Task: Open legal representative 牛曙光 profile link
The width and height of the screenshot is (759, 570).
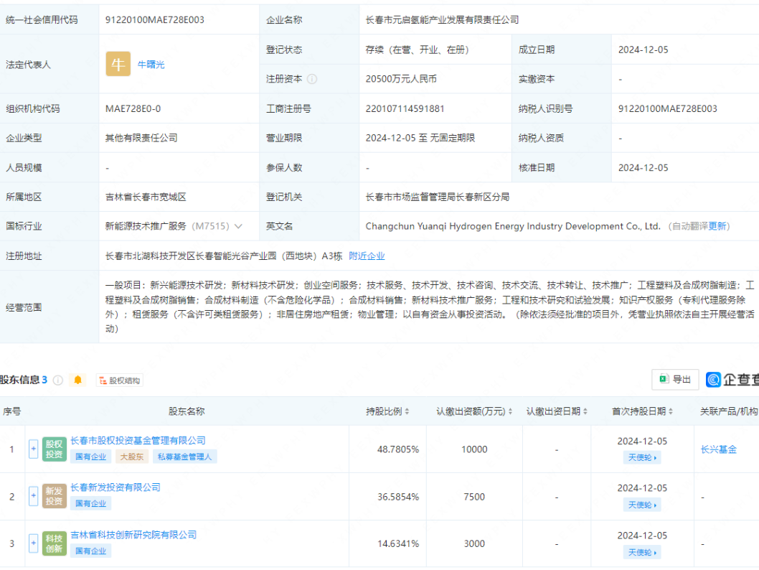Action: (x=151, y=65)
